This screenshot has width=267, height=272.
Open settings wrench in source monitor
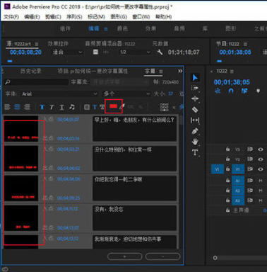click(160, 52)
